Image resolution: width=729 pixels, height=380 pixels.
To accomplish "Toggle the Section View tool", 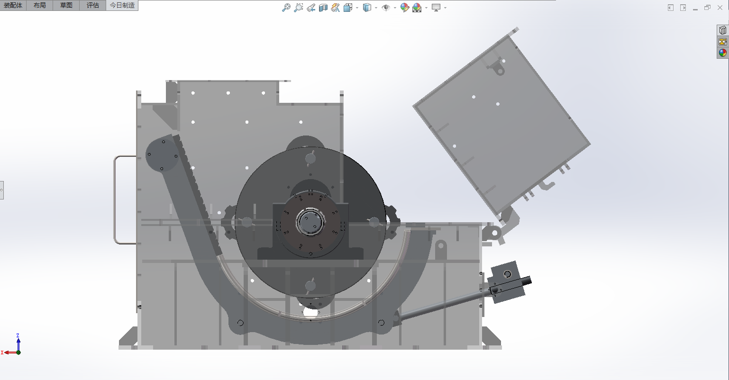I will pyautogui.click(x=323, y=8).
